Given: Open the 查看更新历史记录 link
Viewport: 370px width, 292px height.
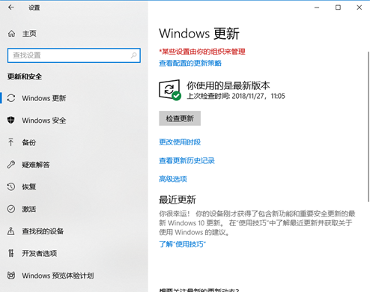Looking at the screenshot, I should (x=186, y=160).
